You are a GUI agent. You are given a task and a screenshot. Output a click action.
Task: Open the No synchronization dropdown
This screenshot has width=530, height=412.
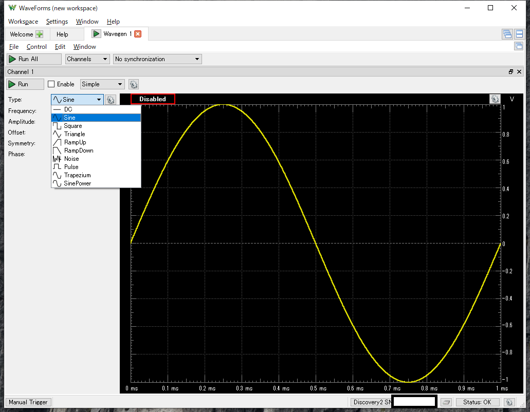coord(157,59)
